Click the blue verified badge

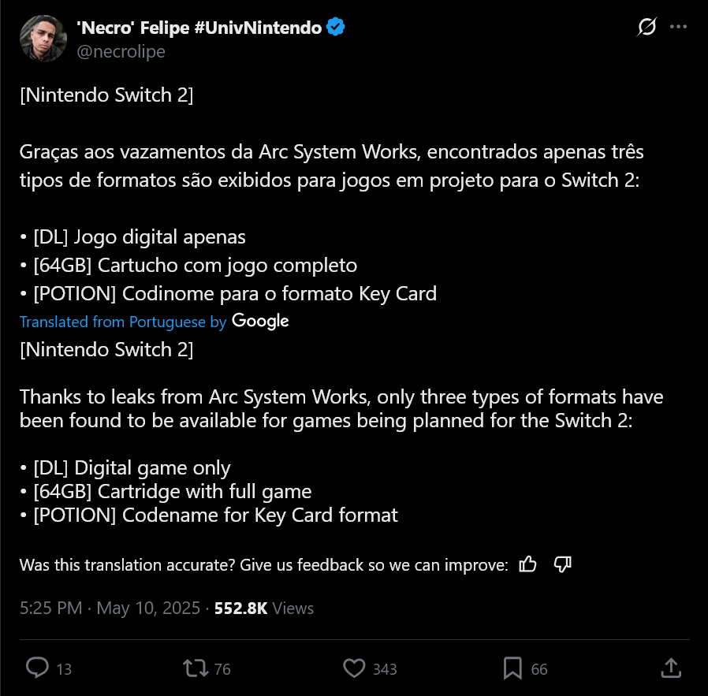point(336,27)
